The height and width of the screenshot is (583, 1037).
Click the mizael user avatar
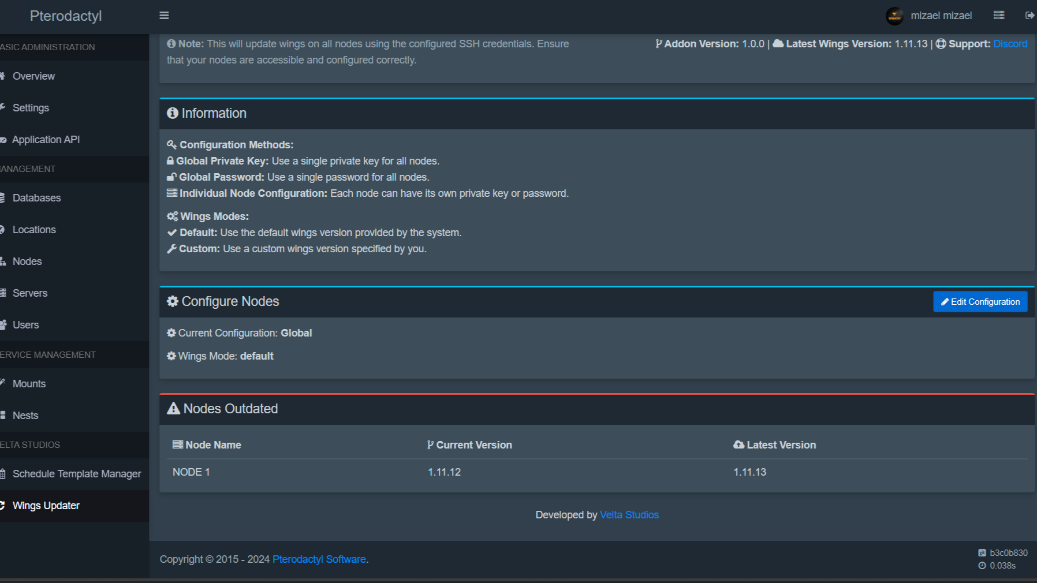[894, 16]
